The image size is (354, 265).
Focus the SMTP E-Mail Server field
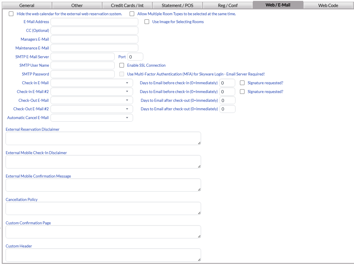pos(83,57)
